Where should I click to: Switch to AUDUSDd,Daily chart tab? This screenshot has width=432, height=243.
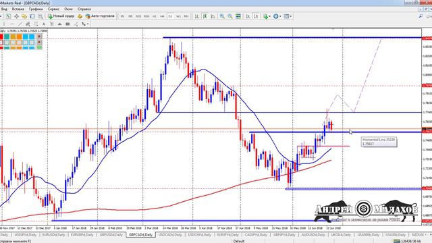click(x=313, y=235)
